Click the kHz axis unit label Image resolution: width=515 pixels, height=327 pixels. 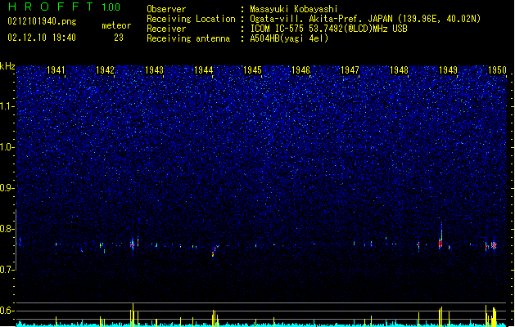click(x=7, y=66)
